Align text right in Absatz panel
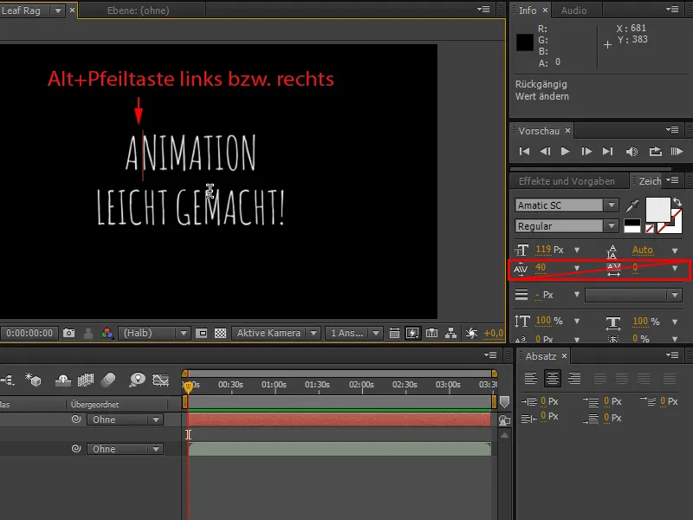This screenshot has height=520, width=693. click(x=574, y=378)
